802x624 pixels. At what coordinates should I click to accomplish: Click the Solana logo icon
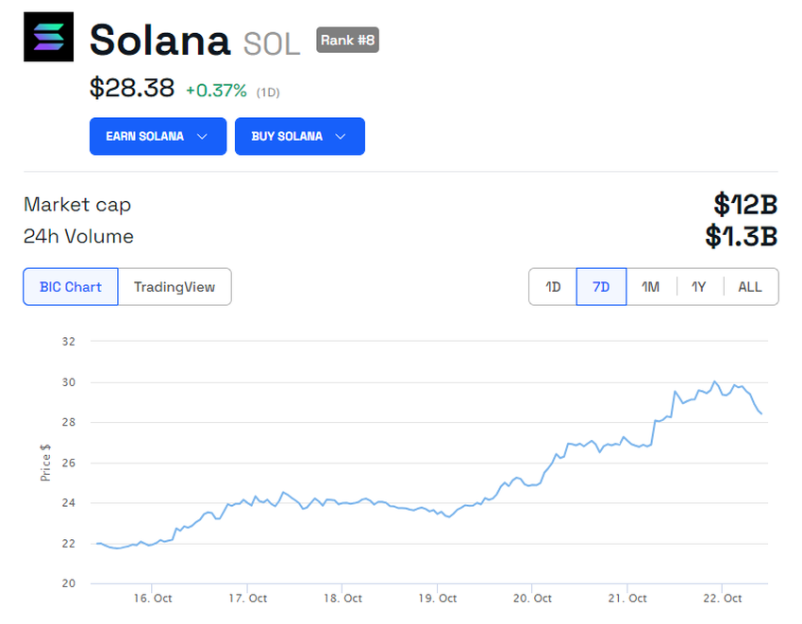pyautogui.click(x=48, y=37)
